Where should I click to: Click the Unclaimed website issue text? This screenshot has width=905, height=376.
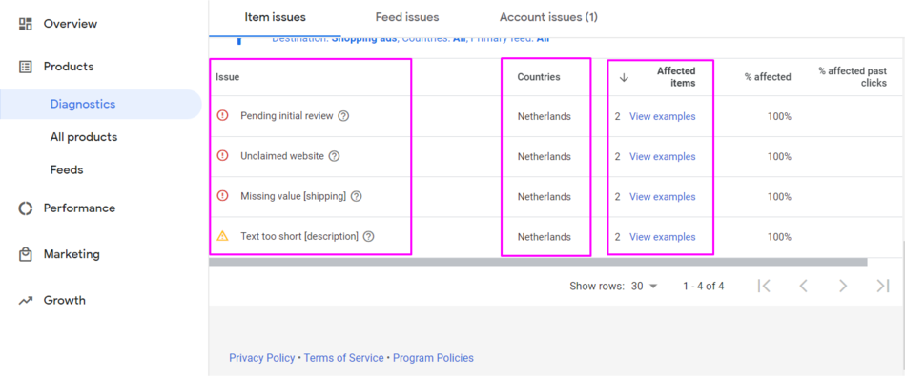(x=282, y=156)
